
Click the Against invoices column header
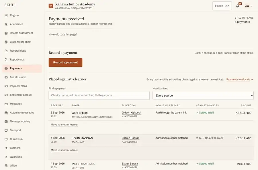pos(207,105)
